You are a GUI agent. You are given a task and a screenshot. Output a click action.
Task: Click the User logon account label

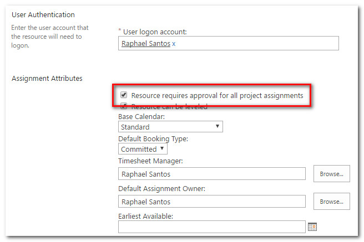(155, 32)
